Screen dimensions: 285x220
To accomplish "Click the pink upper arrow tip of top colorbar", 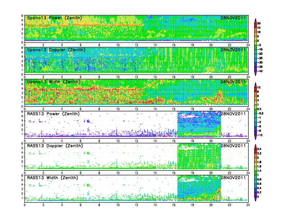I will click(255, 21).
